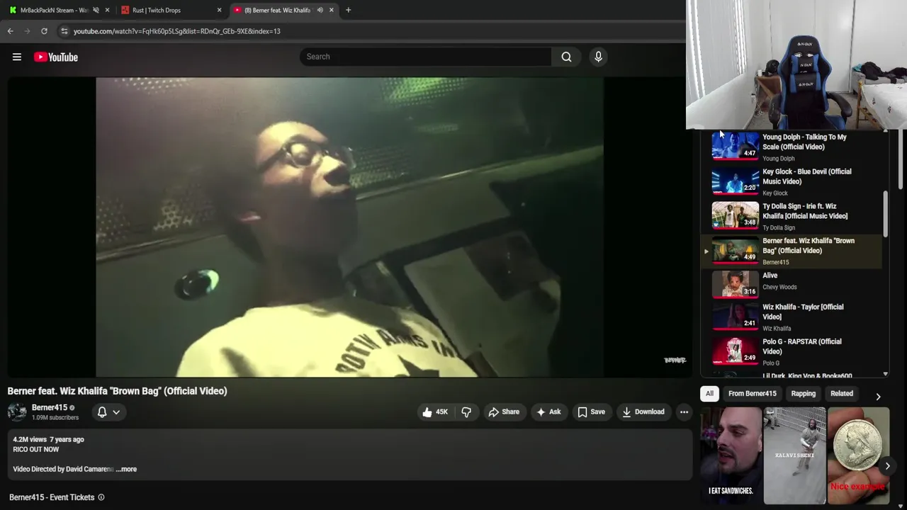The width and height of the screenshot is (907, 510).
Task: Select the From Berner415 chip
Action: 753,393
